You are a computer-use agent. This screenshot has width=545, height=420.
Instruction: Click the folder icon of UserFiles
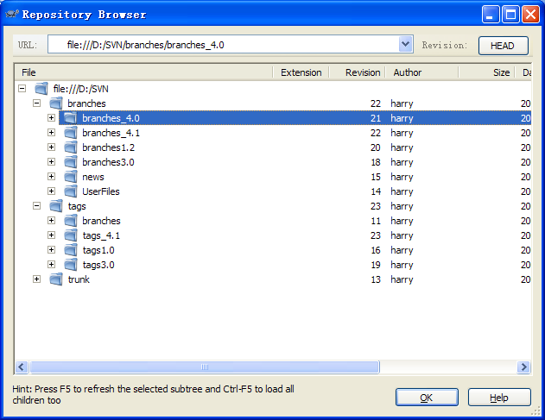click(71, 191)
